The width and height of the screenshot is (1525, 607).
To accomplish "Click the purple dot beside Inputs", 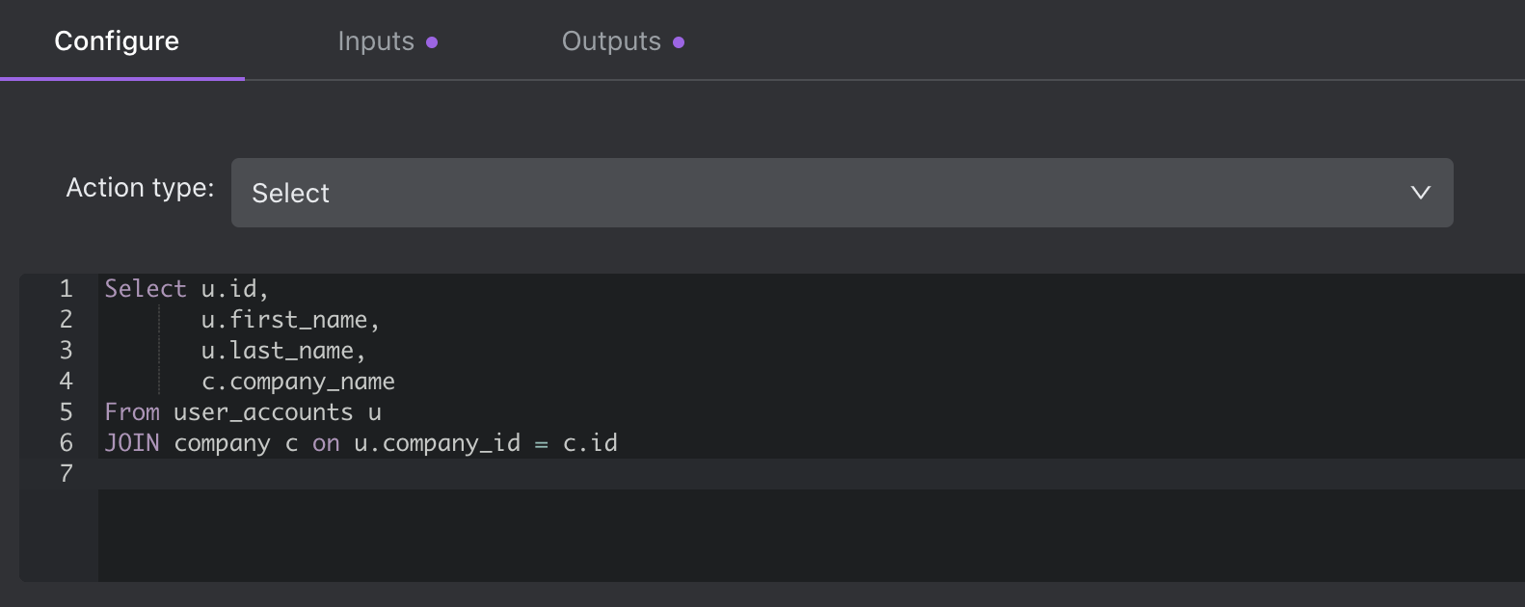I will 432,42.
